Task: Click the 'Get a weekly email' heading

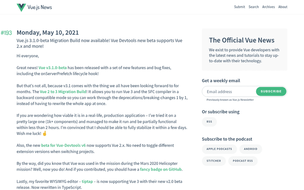Action: [221, 81]
